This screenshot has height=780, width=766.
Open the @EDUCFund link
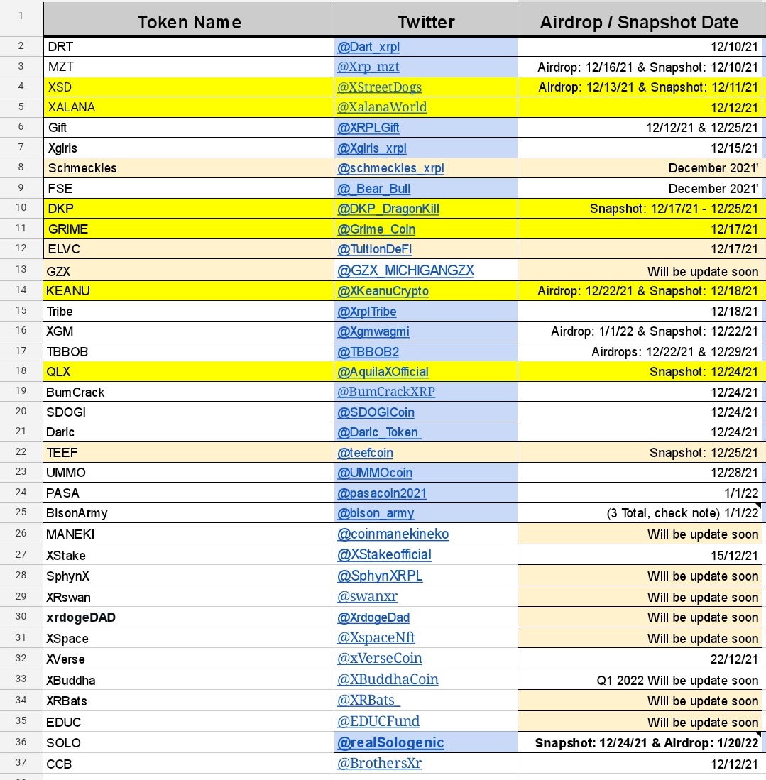(378, 721)
